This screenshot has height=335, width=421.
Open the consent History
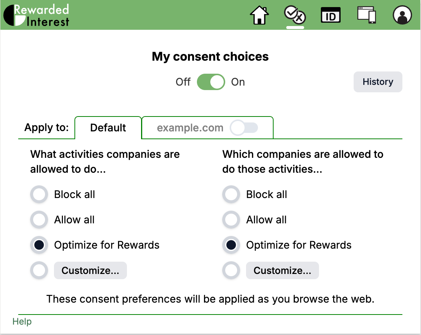(378, 82)
